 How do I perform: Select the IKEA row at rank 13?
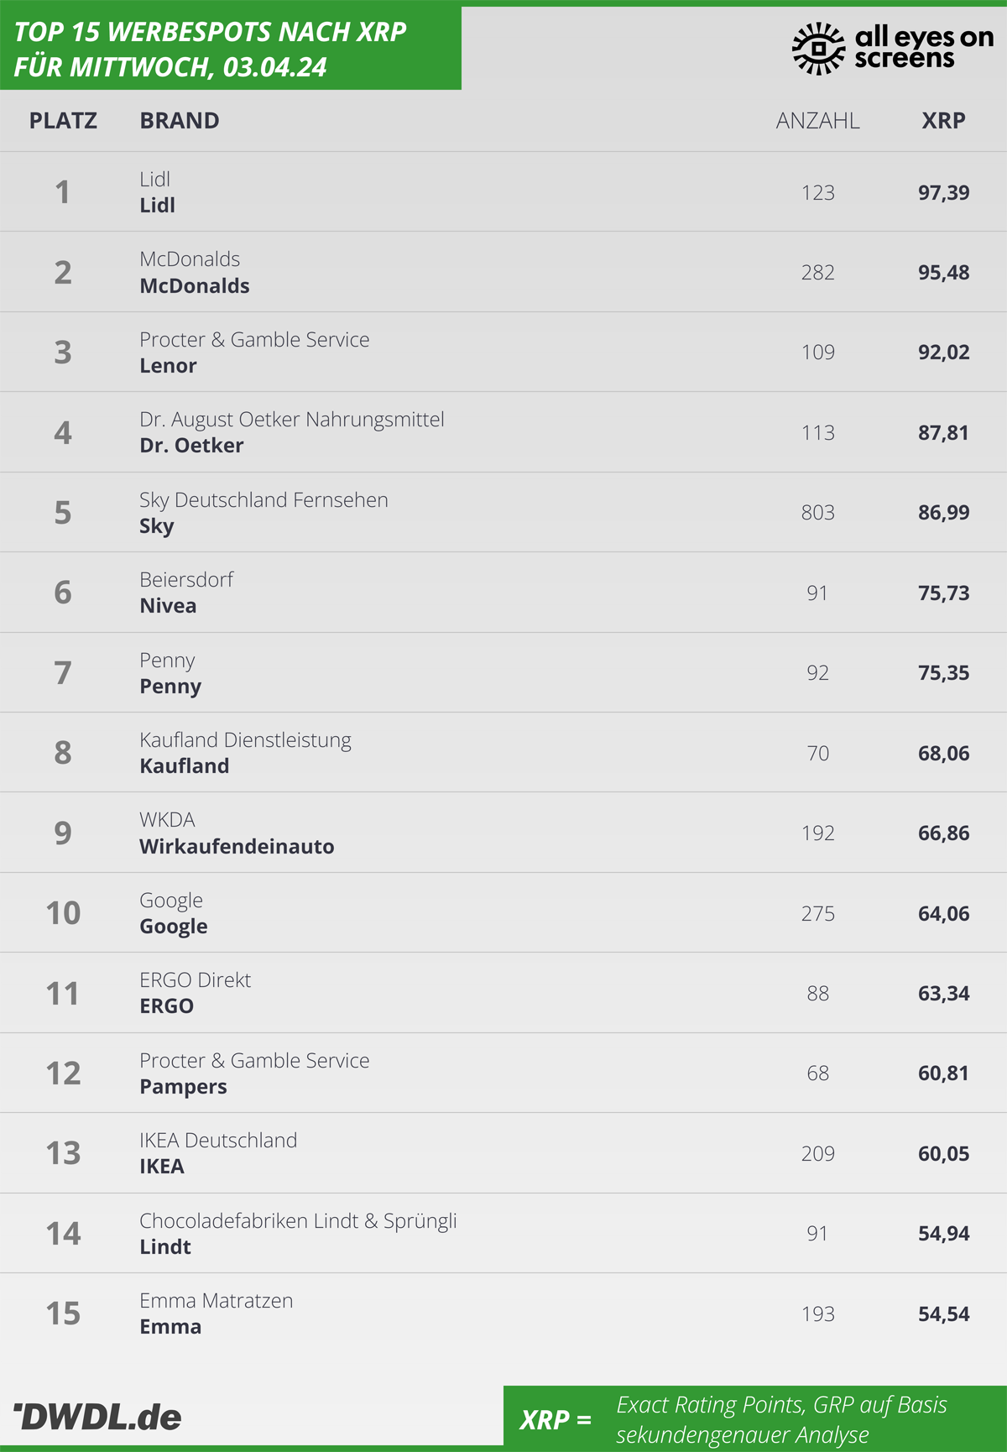point(503,1154)
